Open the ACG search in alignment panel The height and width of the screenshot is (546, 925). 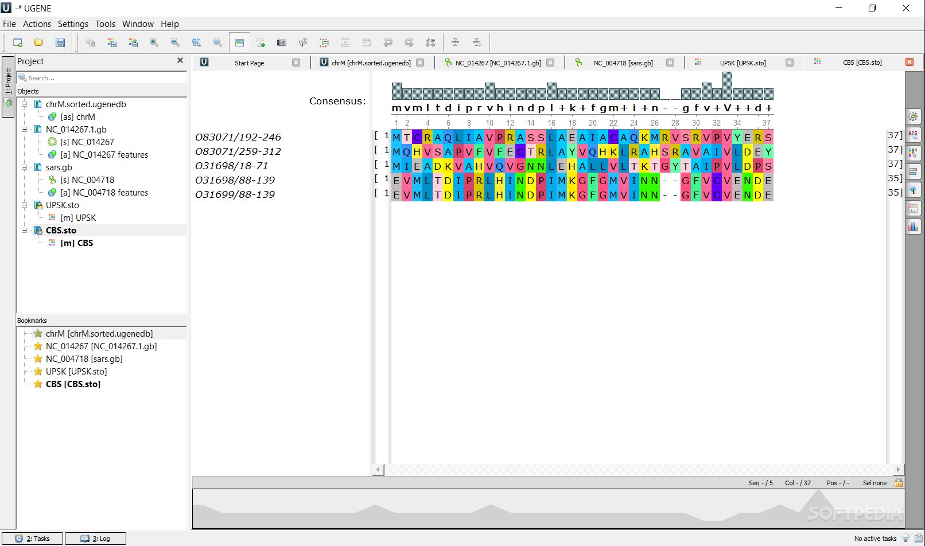pos(913,135)
